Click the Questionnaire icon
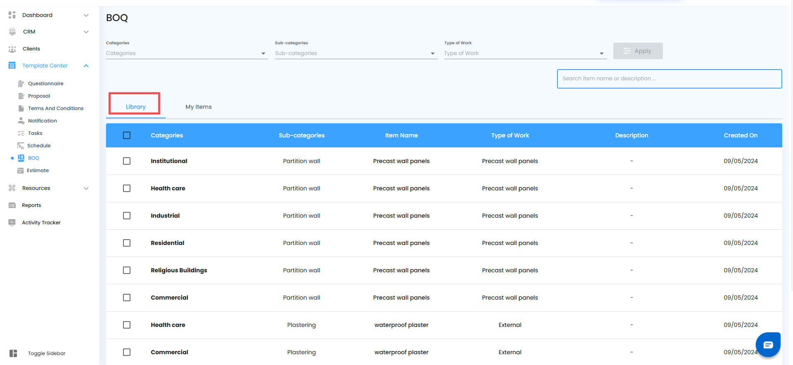 pos(21,84)
